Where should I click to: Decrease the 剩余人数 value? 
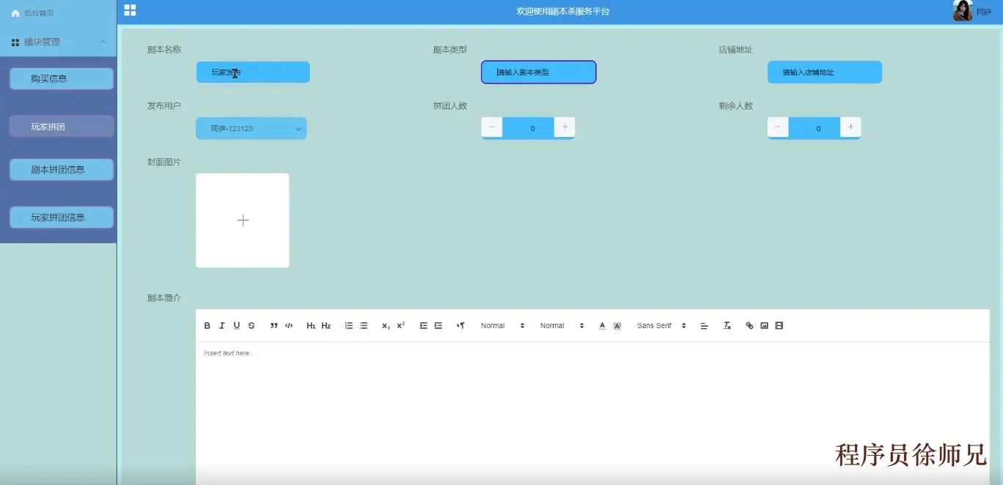[778, 127]
